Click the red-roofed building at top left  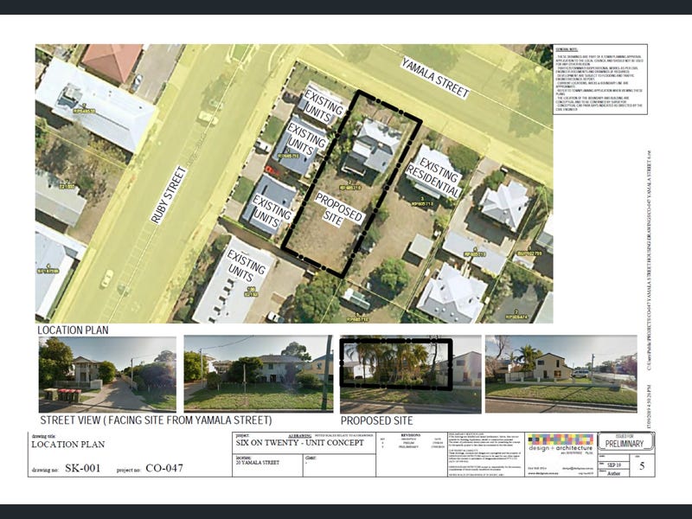coord(112,62)
